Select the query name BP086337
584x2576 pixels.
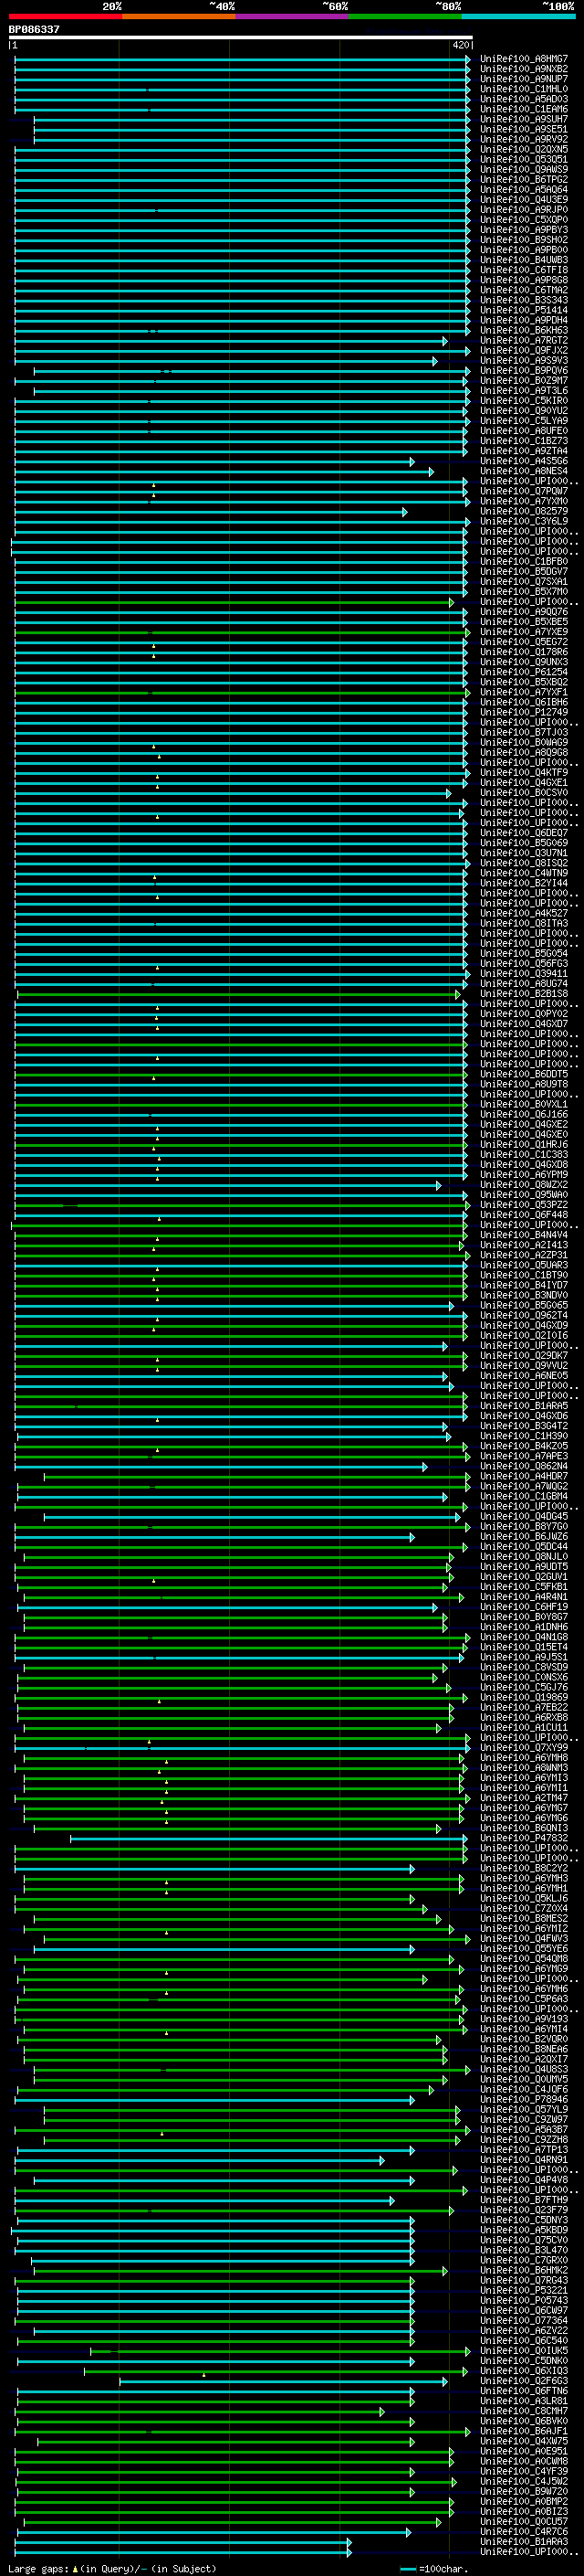click(34, 29)
